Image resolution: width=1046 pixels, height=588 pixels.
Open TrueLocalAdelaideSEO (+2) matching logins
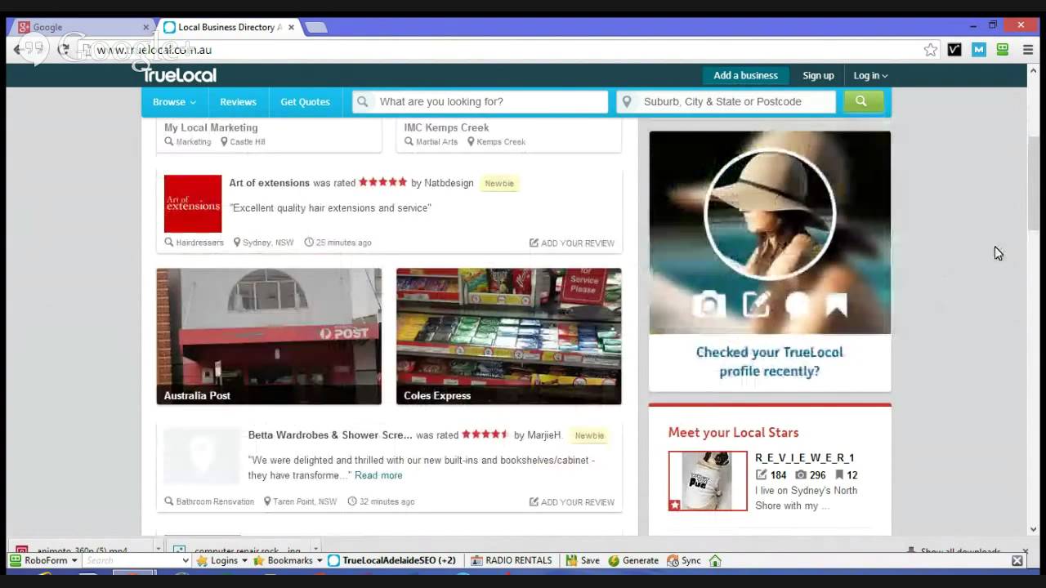(x=392, y=560)
